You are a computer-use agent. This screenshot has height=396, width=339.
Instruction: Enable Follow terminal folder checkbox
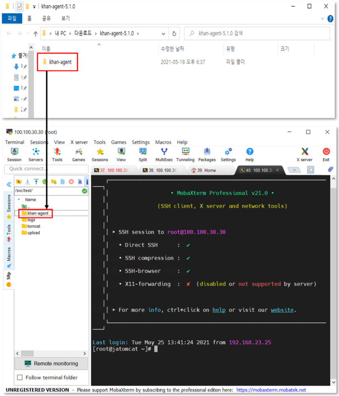20,377
